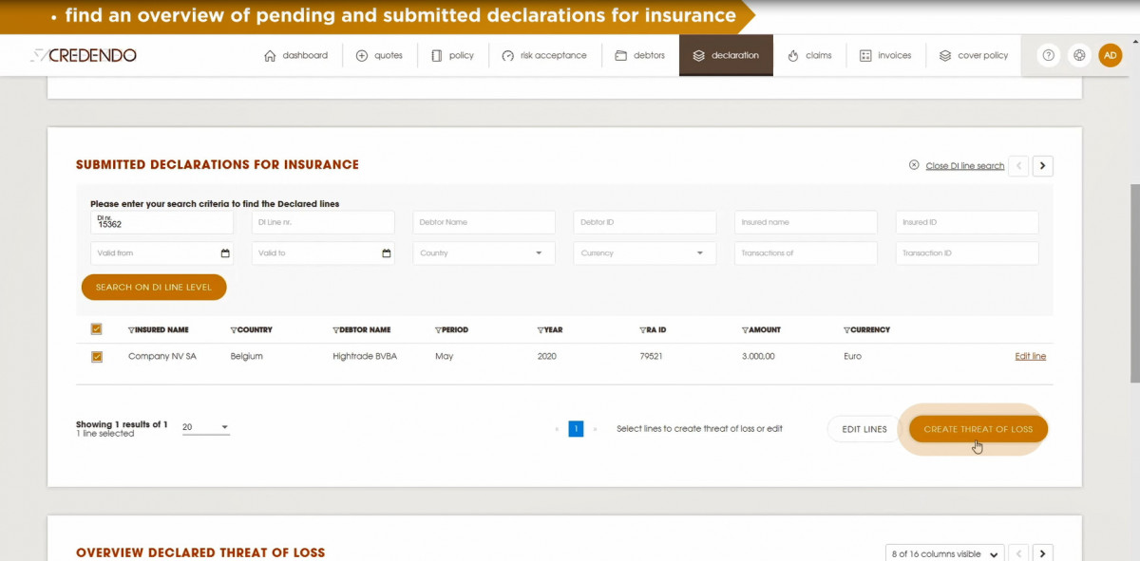Image resolution: width=1140 pixels, height=561 pixels.
Task: Click the amount value 3.000,00
Action: [758, 357]
